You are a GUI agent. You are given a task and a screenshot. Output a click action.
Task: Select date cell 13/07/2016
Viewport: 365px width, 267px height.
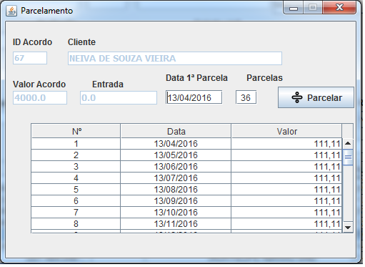pyautogui.click(x=176, y=178)
